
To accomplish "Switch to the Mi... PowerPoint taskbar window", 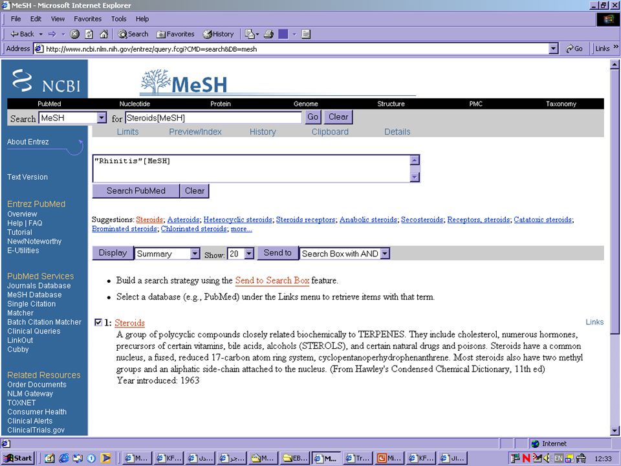I will pyautogui.click(x=390, y=458).
